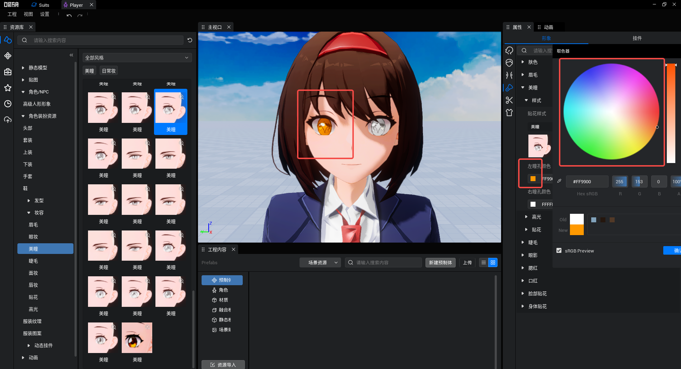681x369 pixels.
Task: Click the resource library search field
Action: tap(100, 40)
